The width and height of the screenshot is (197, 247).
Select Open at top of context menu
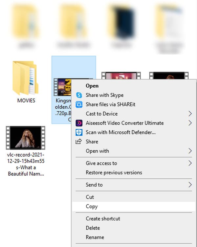pyautogui.click(x=92, y=86)
